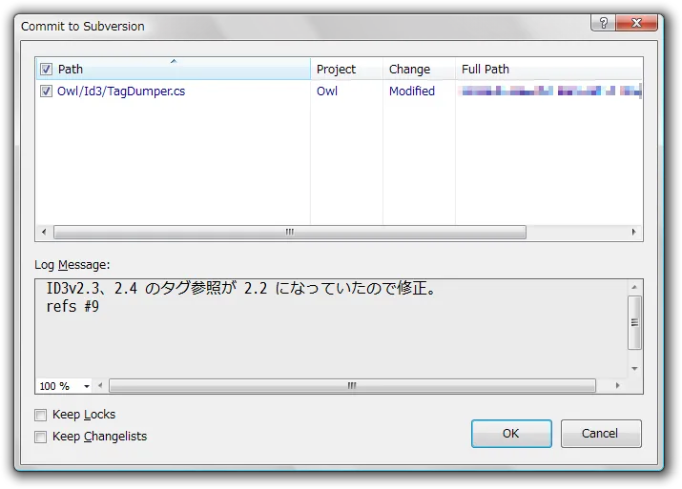
Task: Click the log message vertical scrollbar thumb
Action: pyautogui.click(x=634, y=322)
